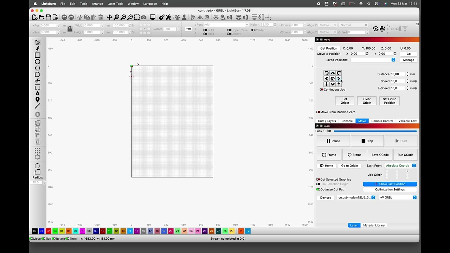Select the T1 tool layer swatch
This screenshot has width=450, height=253.
click(x=241, y=231)
